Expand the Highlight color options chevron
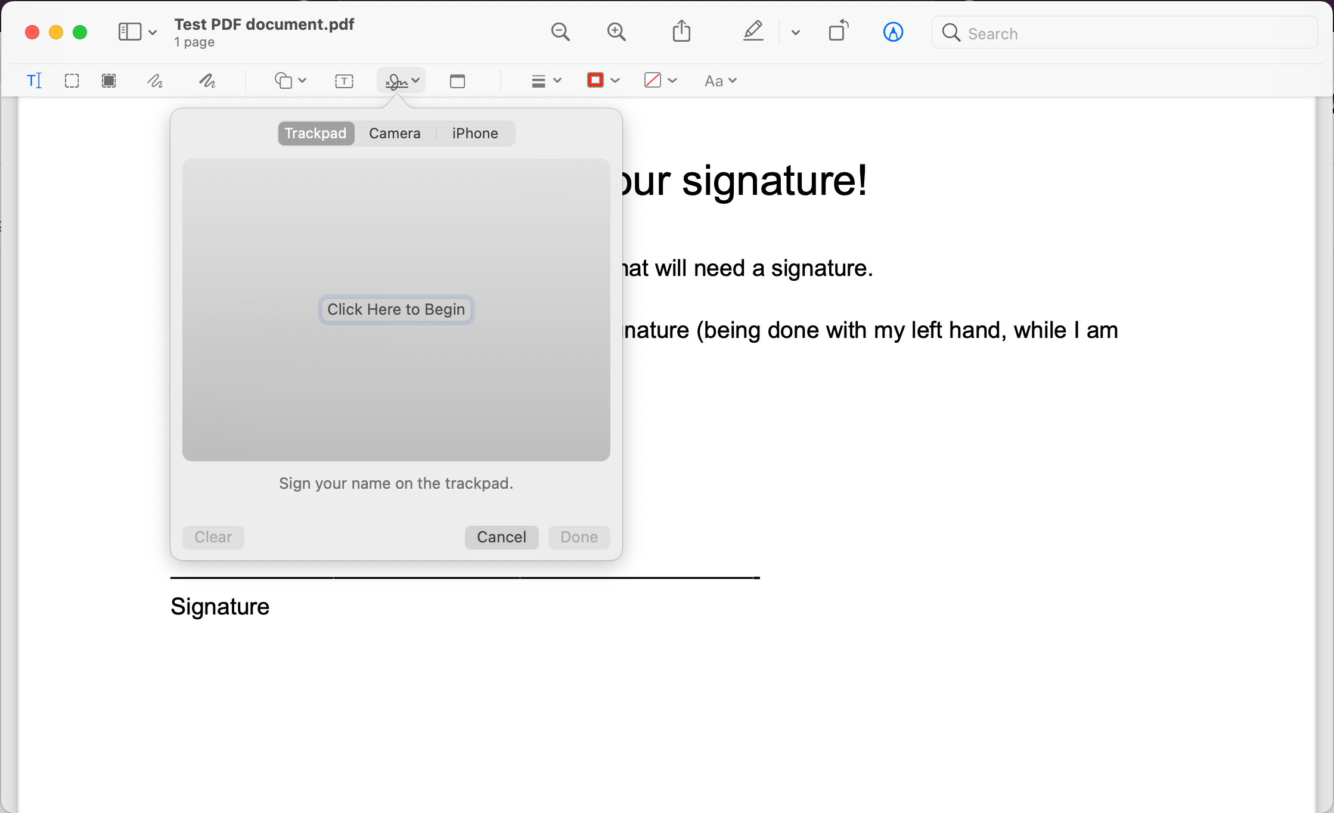The width and height of the screenshot is (1334, 813). [795, 32]
